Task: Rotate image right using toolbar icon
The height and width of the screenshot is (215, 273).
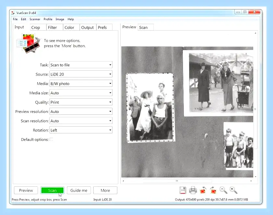Action: 213,190
